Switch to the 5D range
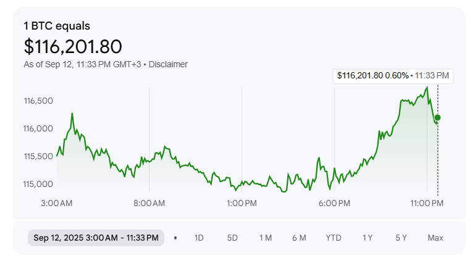This screenshot has width=475, height=269. tap(232, 238)
